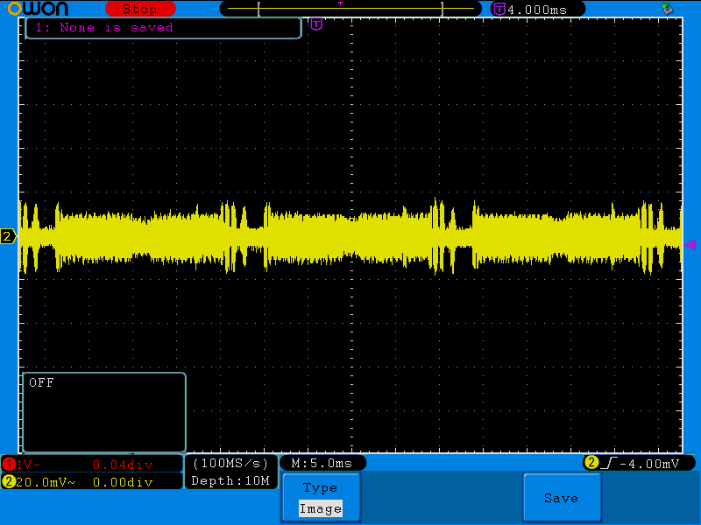The height and width of the screenshot is (525, 701).
Task: Click the USB connection icon in top bar
Action: [x=668, y=9]
